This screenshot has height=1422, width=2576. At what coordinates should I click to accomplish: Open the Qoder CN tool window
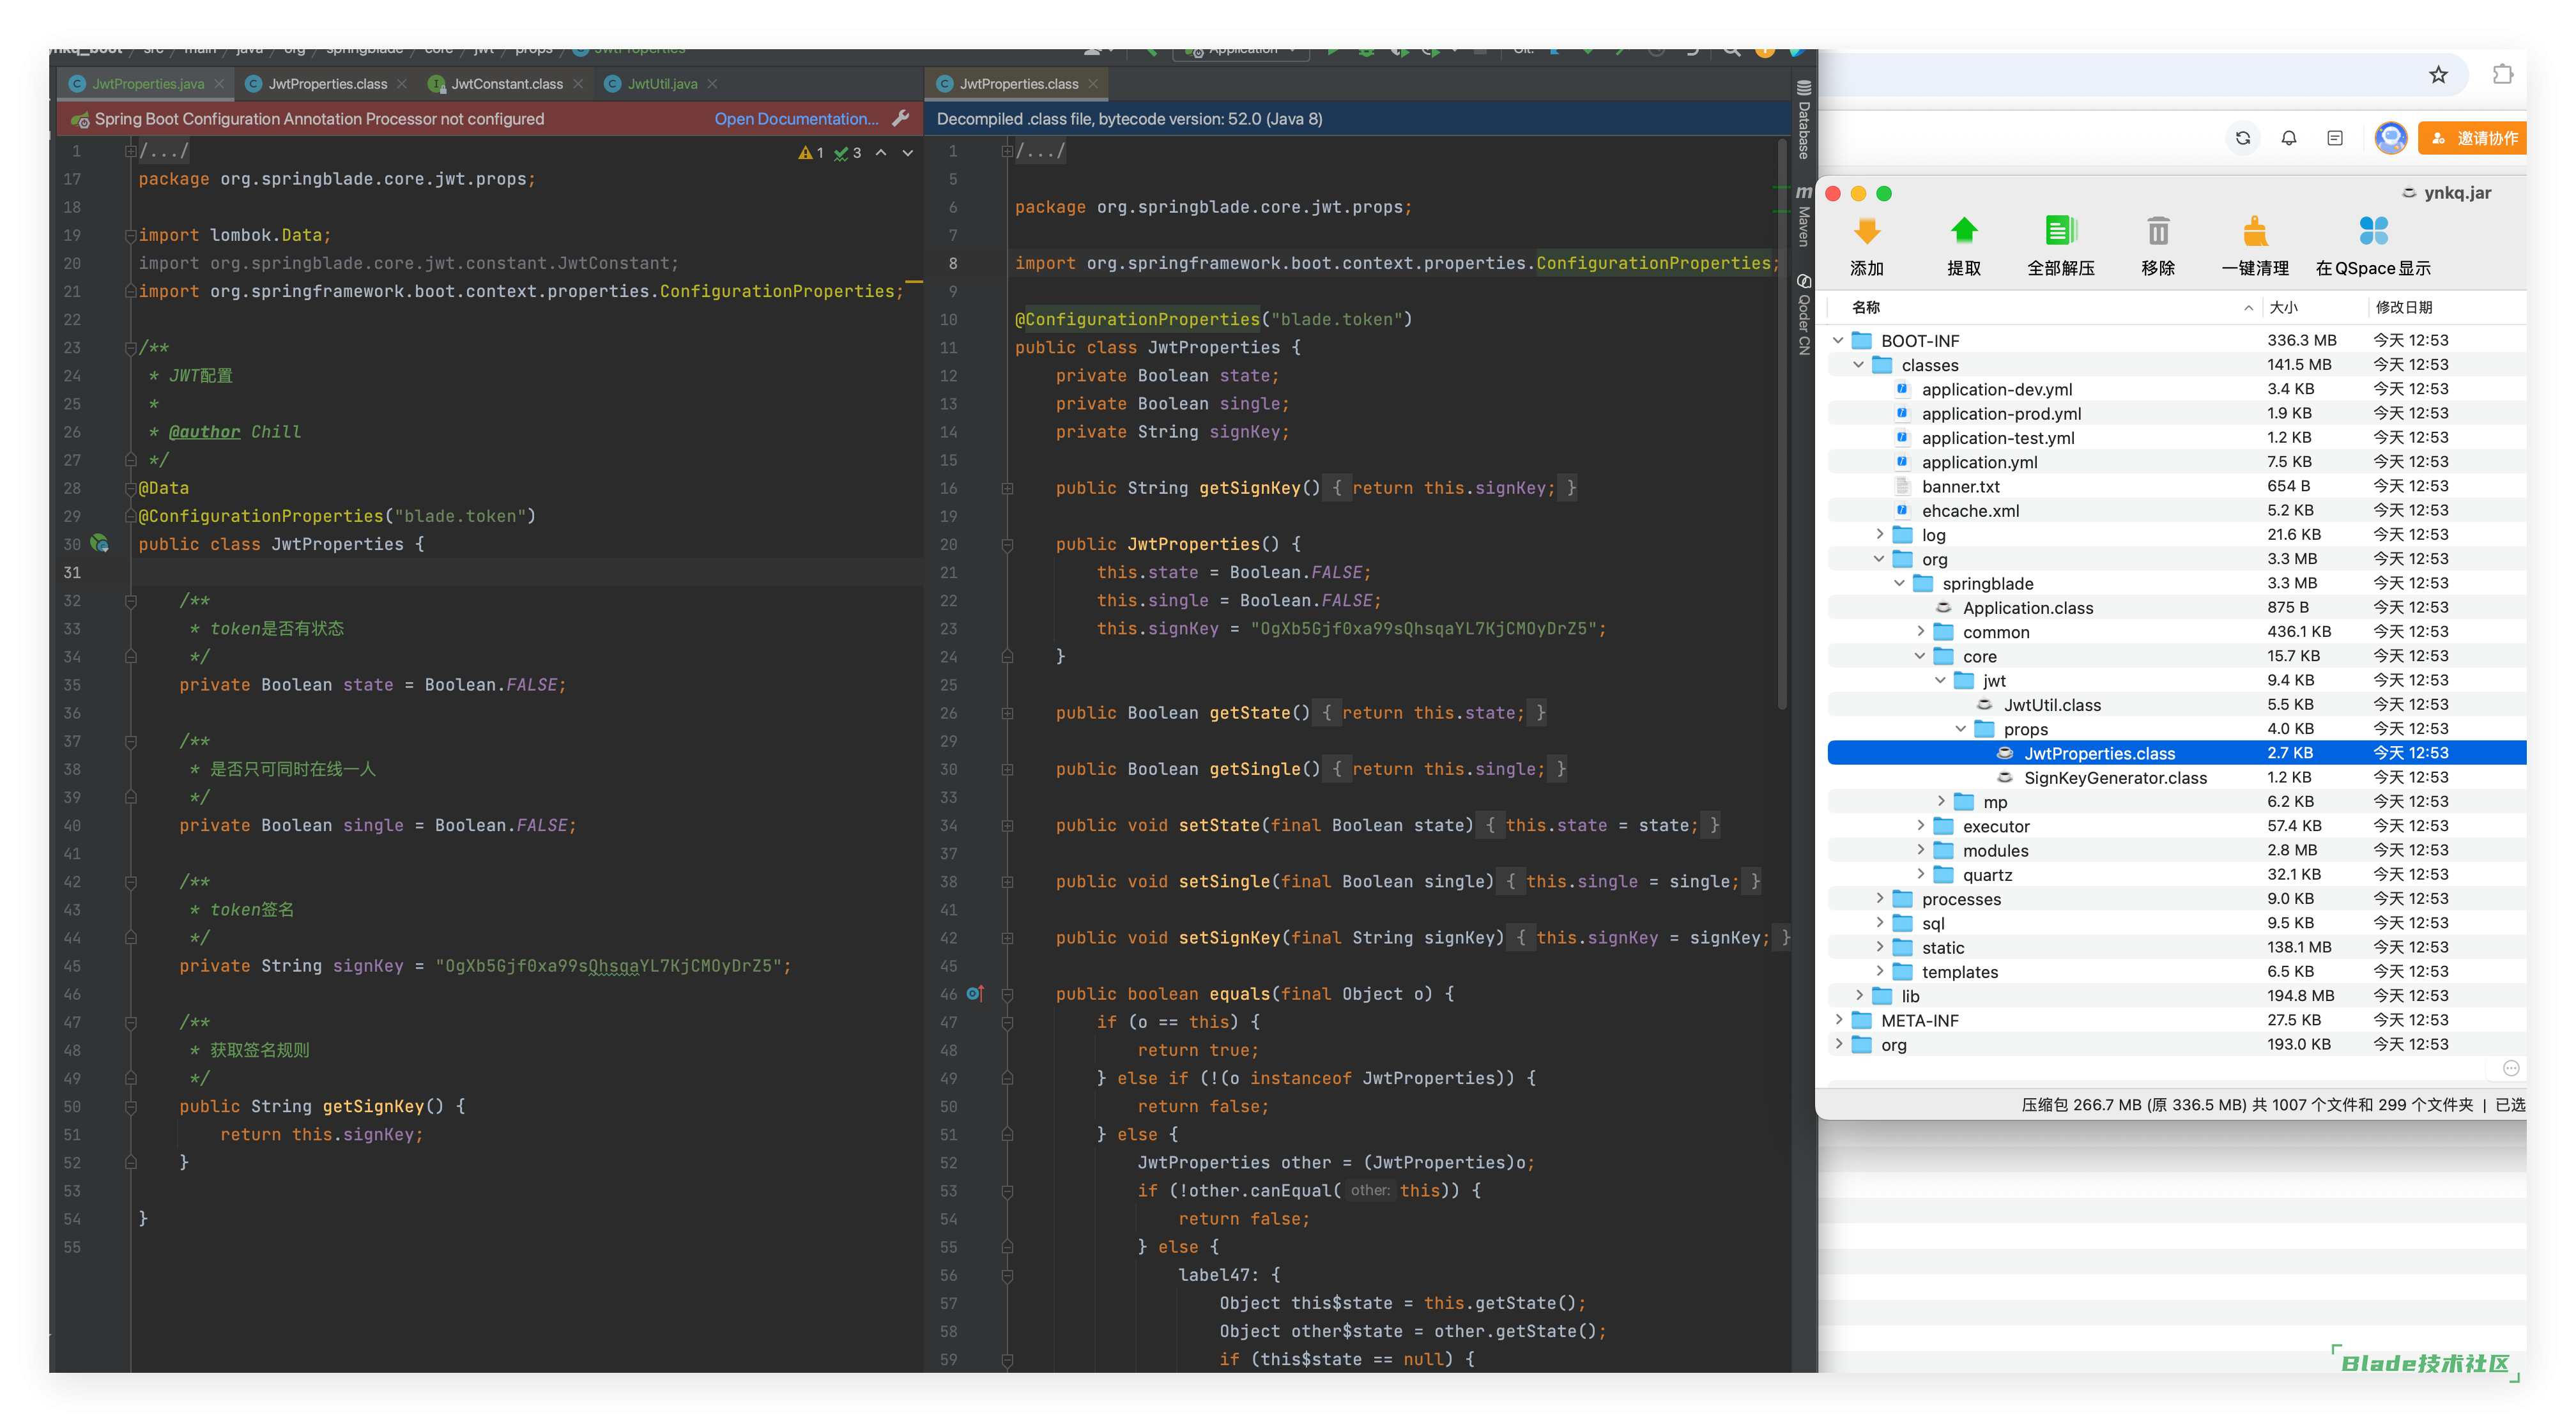pyautogui.click(x=1803, y=314)
